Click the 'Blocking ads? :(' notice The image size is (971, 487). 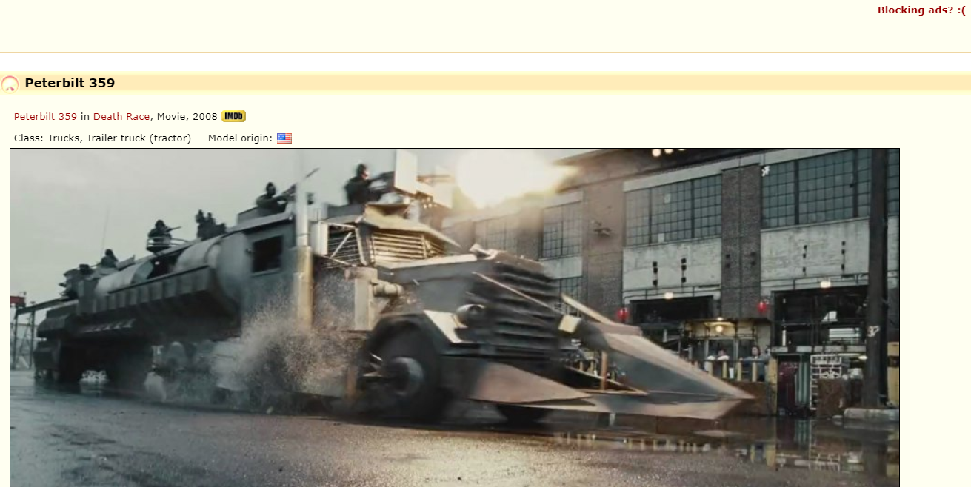pyautogui.click(x=921, y=10)
